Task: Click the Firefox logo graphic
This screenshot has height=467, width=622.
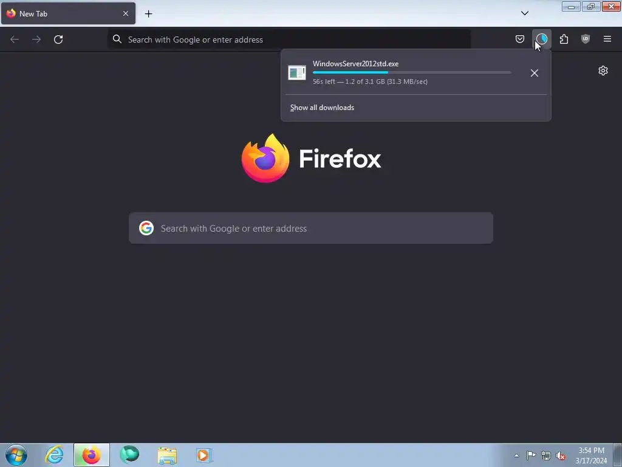Action: tap(265, 158)
